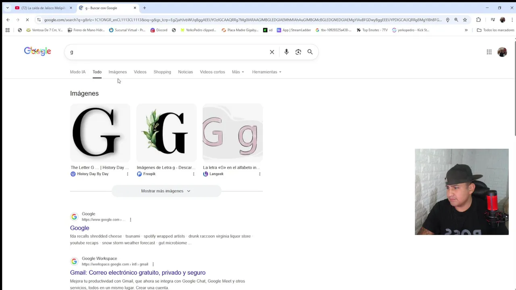Switch to the Noticias tab
The width and height of the screenshot is (516, 290).
tap(185, 72)
